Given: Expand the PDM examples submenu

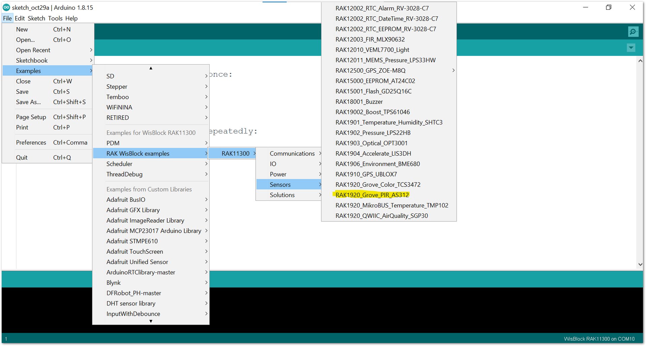Looking at the screenshot, I should (x=151, y=143).
